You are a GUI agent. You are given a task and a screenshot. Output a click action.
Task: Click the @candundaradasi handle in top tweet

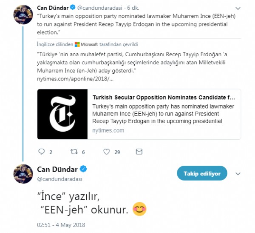100,7
